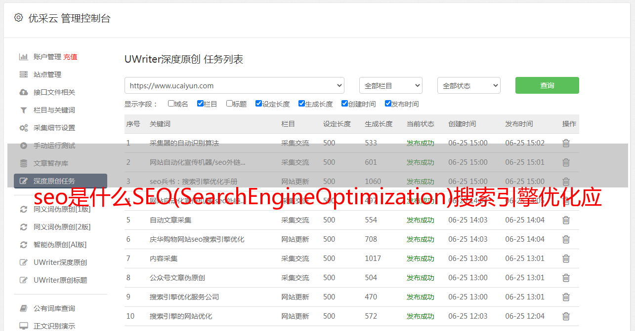Viewport: 635px width, 331px height.
Task: Click keyword 搜索引擎的网站优化
Action: click(181, 316)
